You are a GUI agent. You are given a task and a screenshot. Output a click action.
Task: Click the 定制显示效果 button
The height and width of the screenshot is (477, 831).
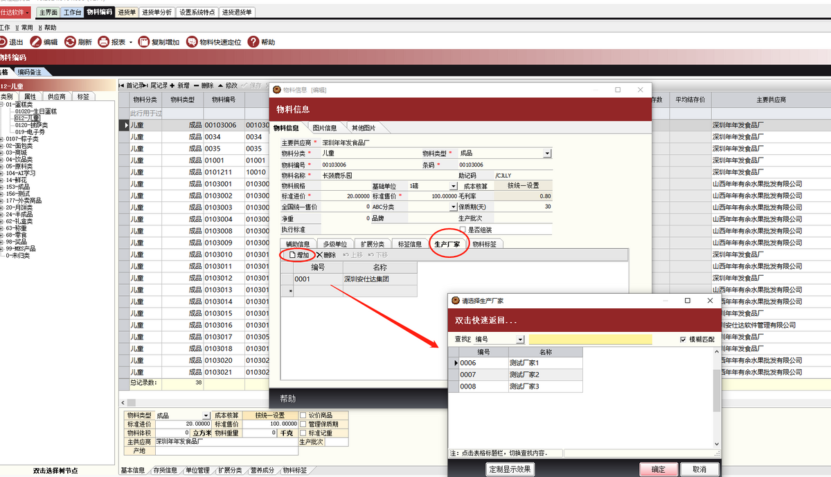click(x=510, y=469)
